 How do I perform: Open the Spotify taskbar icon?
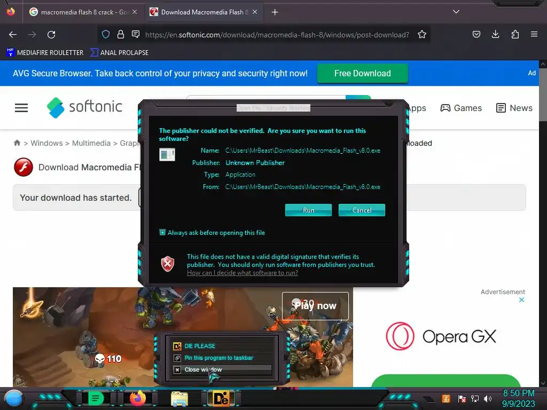click(x=96, y=398)
